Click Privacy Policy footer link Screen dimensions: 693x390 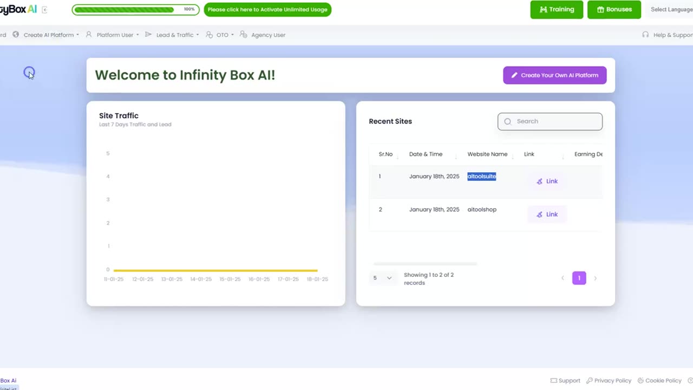click(613, 381)
